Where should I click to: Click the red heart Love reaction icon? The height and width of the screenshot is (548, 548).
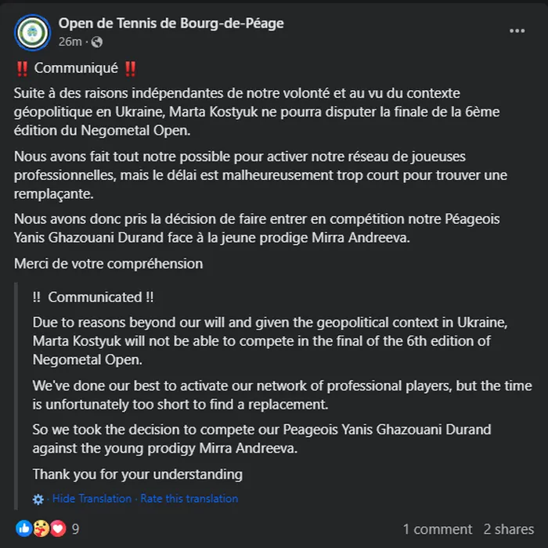point(56,528)
